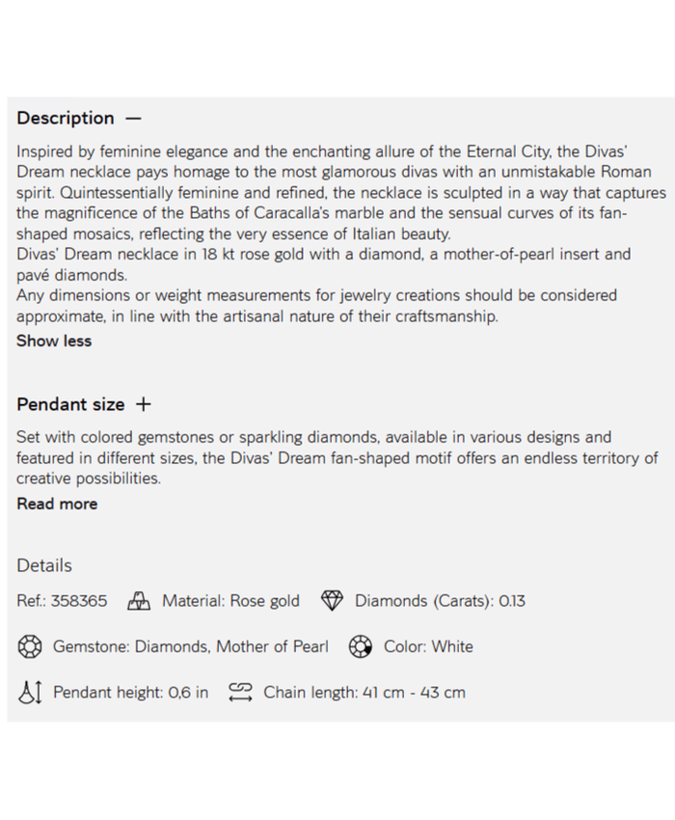
Task: Select the gemstone icon
Action: pos(30,646)
